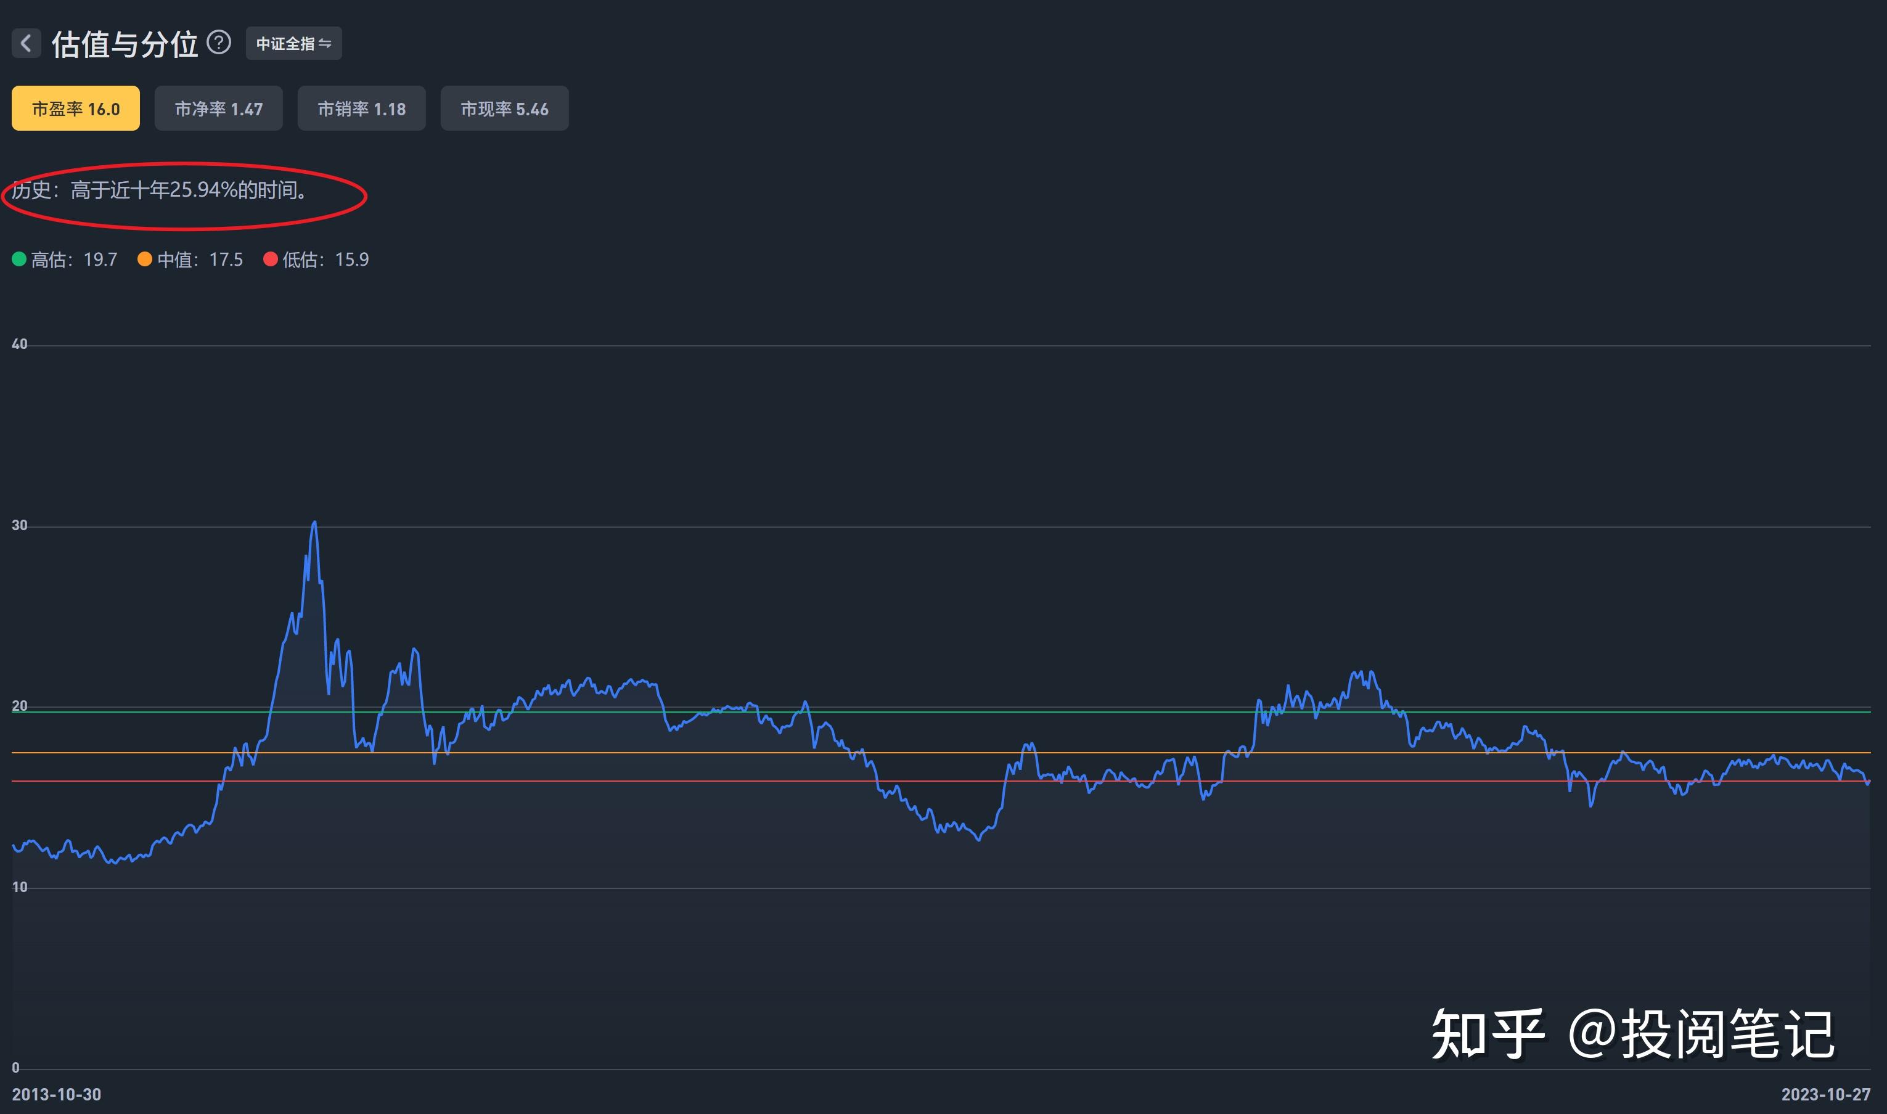Image resolution: width=1887 pixels, height=1114 pixels.
Task: Click the start date 2013-10-30 label
Action: coord(56,1094)
